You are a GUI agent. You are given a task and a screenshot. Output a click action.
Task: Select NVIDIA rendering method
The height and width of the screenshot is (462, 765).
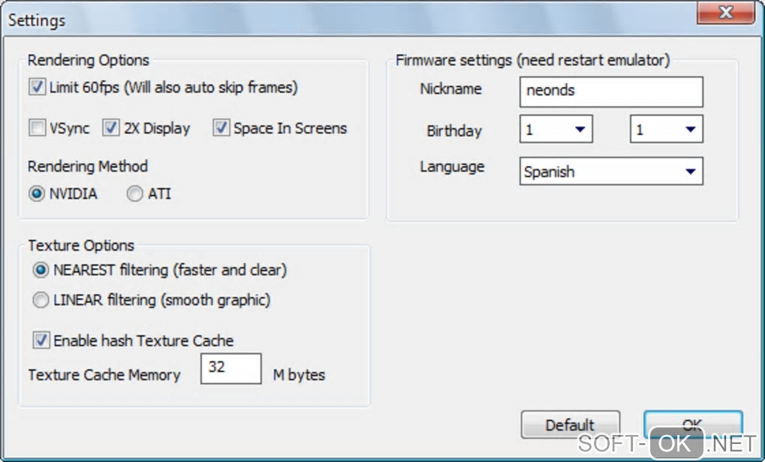(x=37, y=194)
